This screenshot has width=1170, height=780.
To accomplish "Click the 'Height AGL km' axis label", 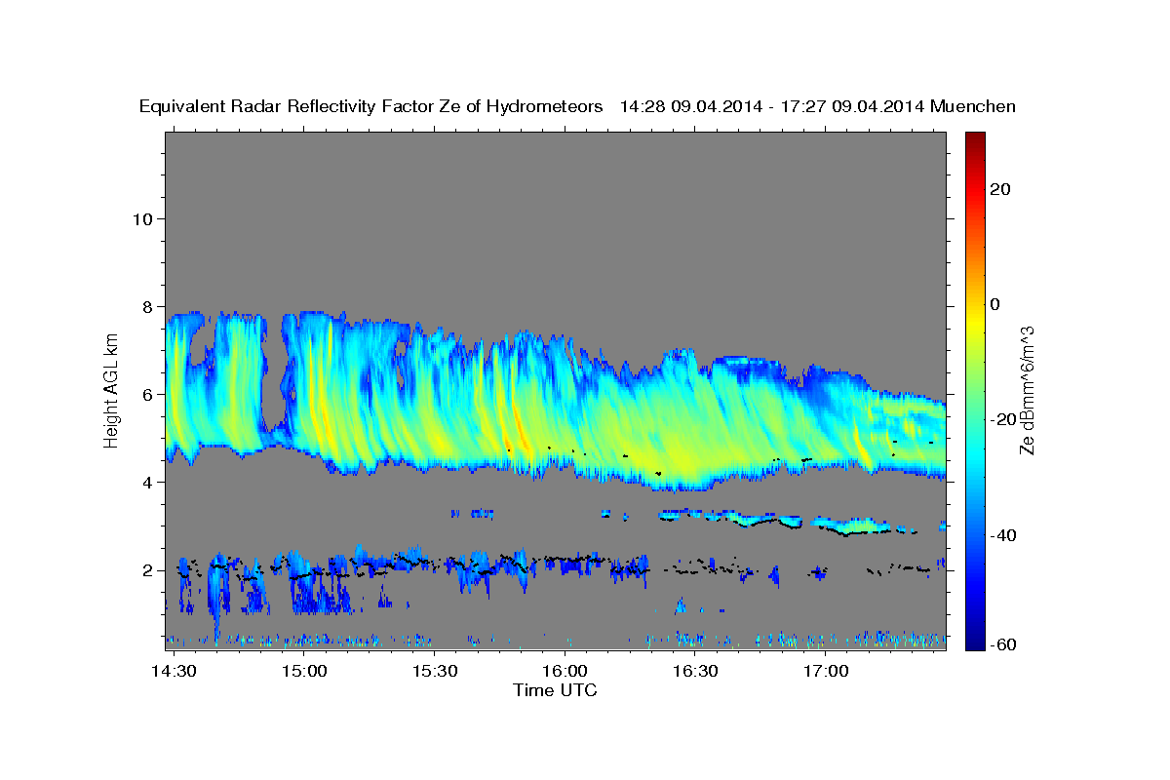I will pos(112,390).
